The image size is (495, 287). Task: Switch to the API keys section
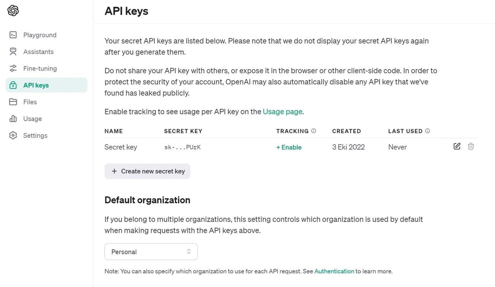click(x=36, y=85)
